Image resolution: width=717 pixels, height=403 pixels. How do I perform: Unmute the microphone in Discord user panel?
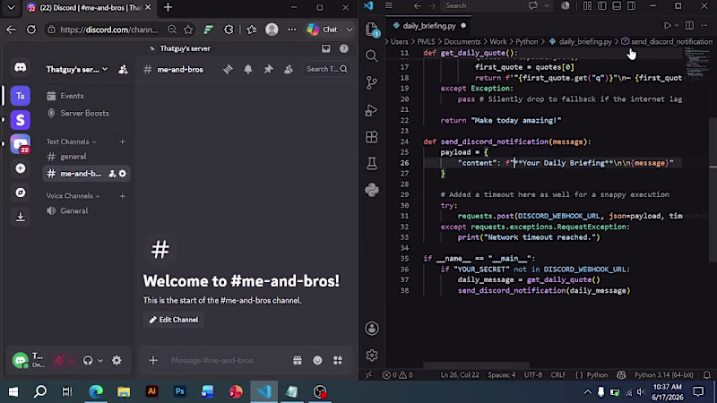(59, 360)
